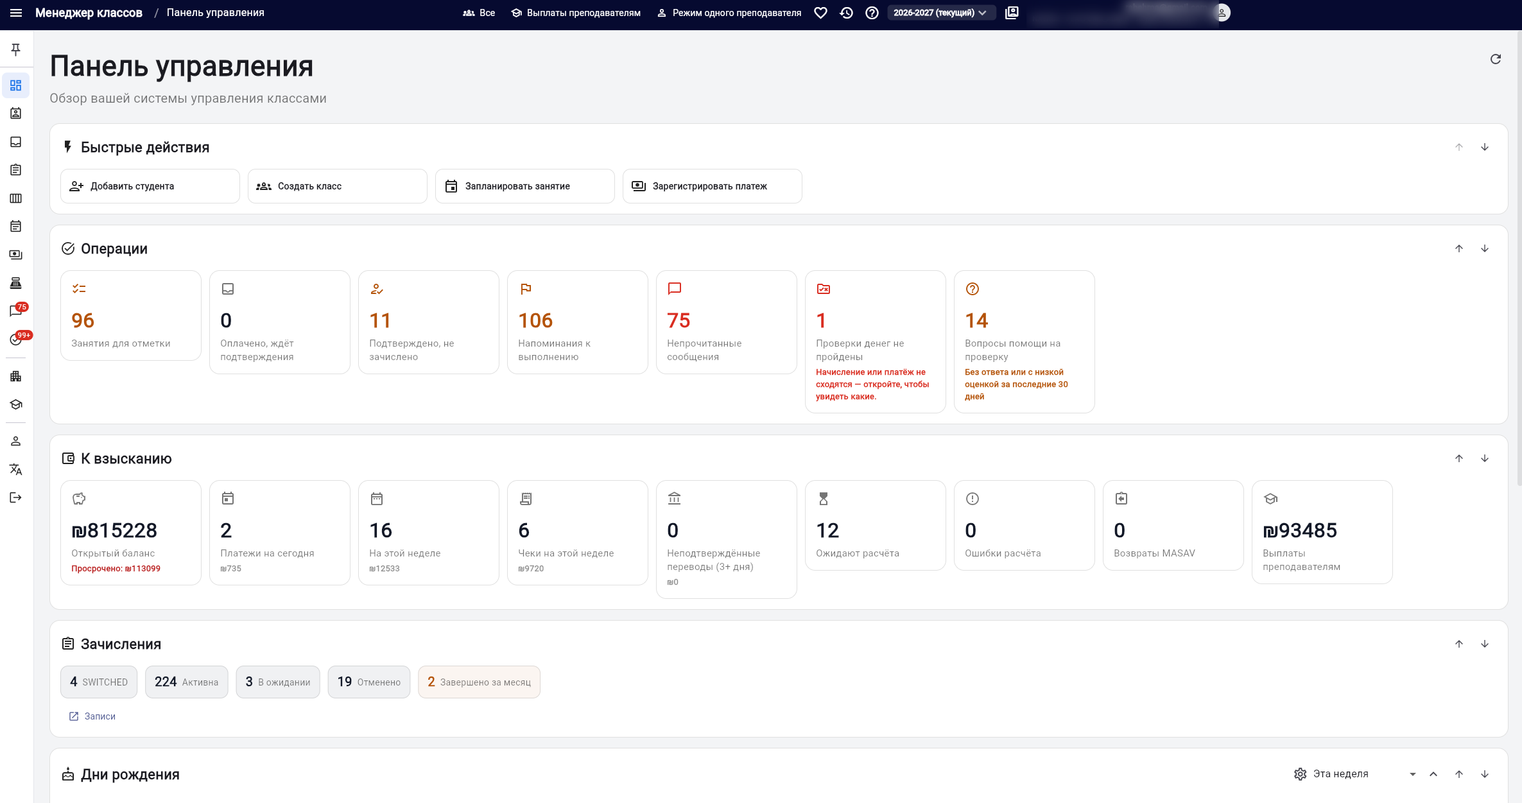Image resolution: width=1522 pixels, height=803 pixels.
Task: Open the history clock icon
Action: click(846, 13)
